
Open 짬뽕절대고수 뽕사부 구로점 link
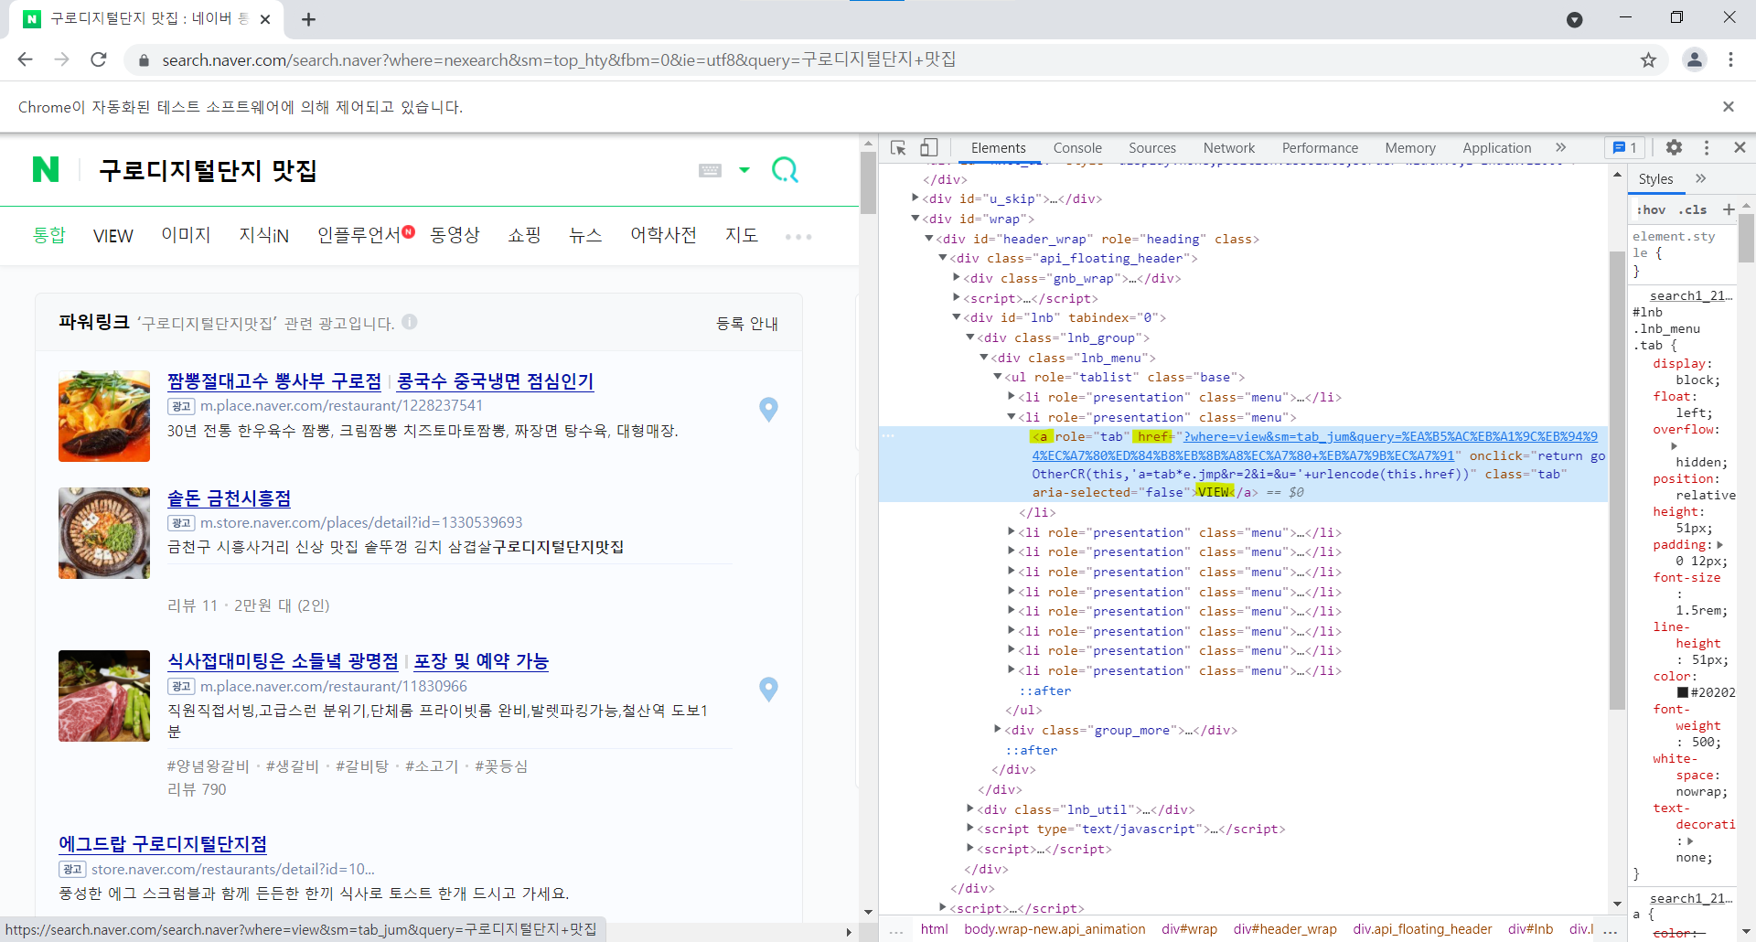pyautogui.click(x=274, y=380)
